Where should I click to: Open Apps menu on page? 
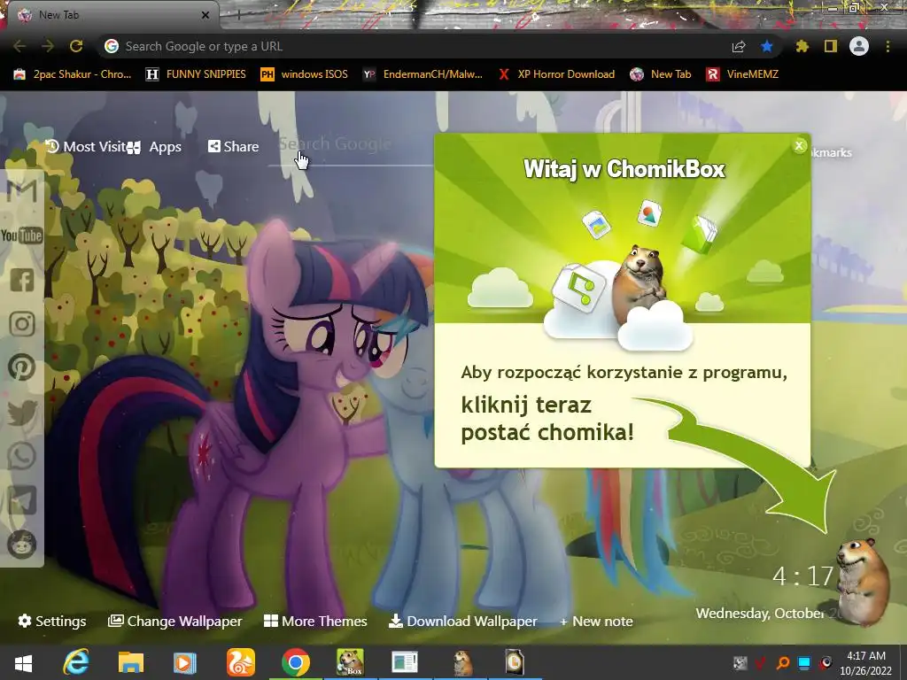154,147
